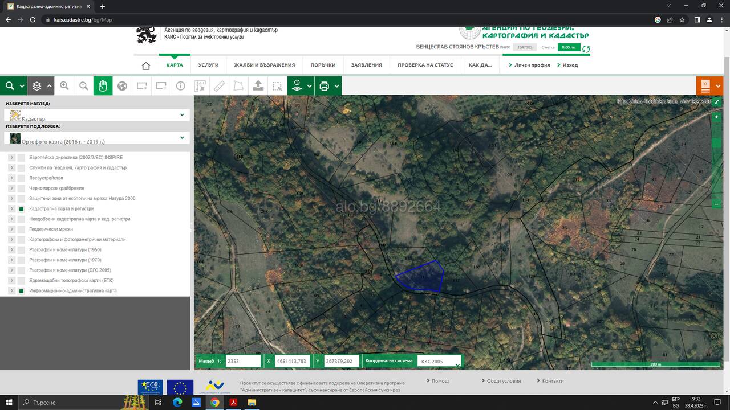The height and width of the screenshot is (410, 730).
Task: Select the polygon area measure tool
Action: 238,86
